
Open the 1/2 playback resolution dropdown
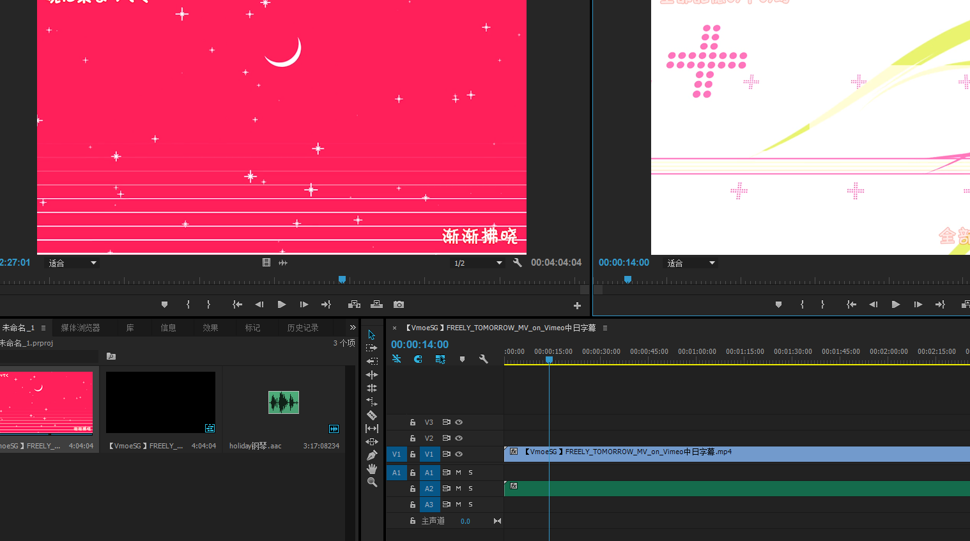point(477,263)
